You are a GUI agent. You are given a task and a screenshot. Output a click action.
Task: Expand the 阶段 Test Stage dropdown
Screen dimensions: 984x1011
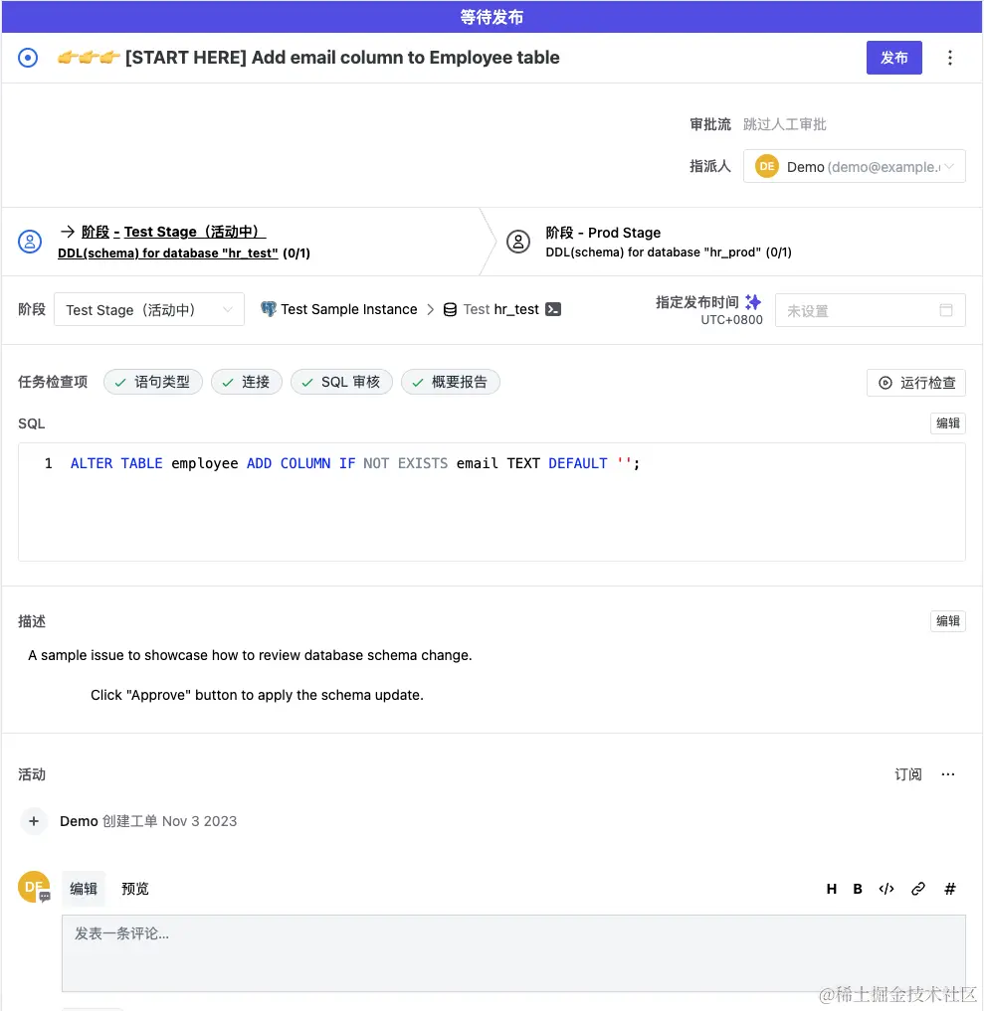[x=149, y=309]
